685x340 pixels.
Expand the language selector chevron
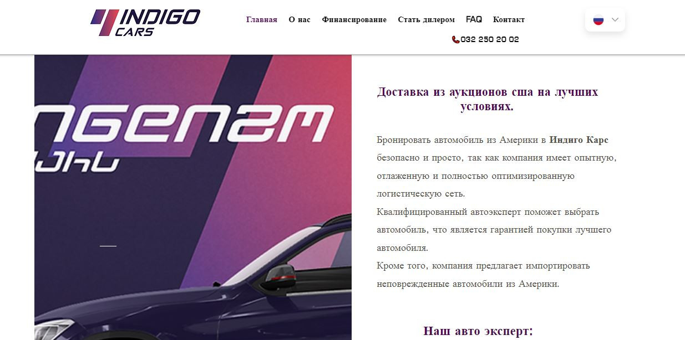tap(615, 20)
